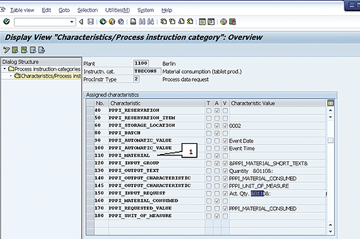Image resolution: width=360 pixels, height=239 pixels.
Task: Click the document icon at the application toolbar's right end
Action: point(41,50)
